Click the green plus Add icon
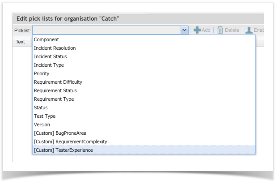The height and width of the screenshot is (184, 279). pyautogui.click(x=197, y=30)
